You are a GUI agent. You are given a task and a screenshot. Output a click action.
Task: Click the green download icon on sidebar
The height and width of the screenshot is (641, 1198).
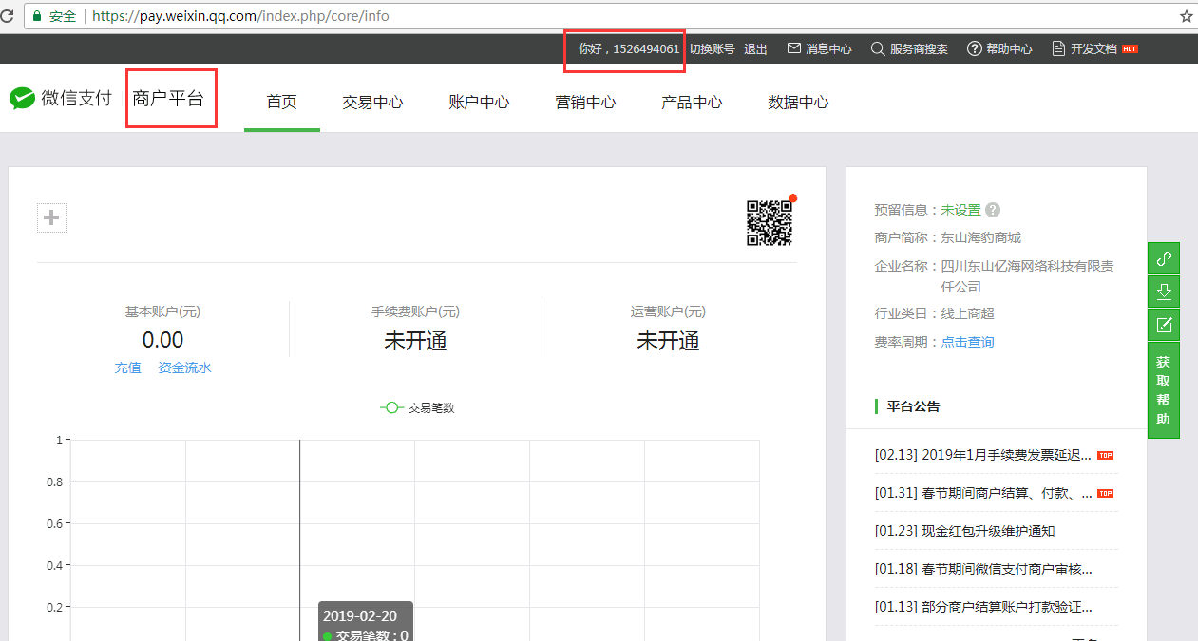pos(1164,292)
